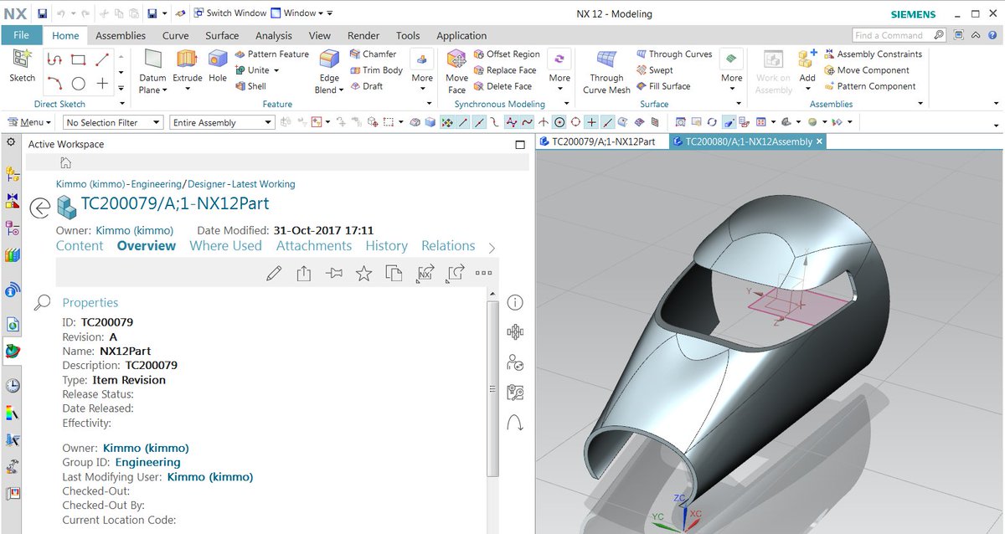The width and height of the screenshot is (1005, 534).
Task: Select the Chamfer tool
Action: 374,54
